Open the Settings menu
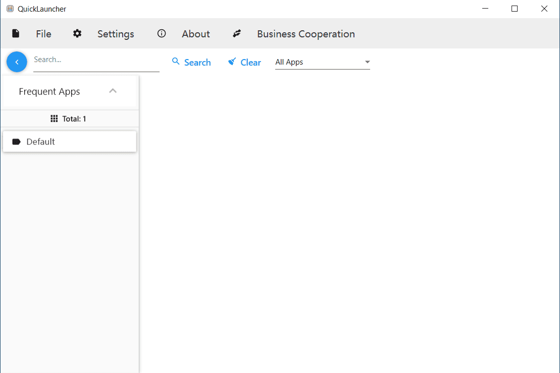Image resolution: width=560 pixels, height=373 pixels. [116, 34]
